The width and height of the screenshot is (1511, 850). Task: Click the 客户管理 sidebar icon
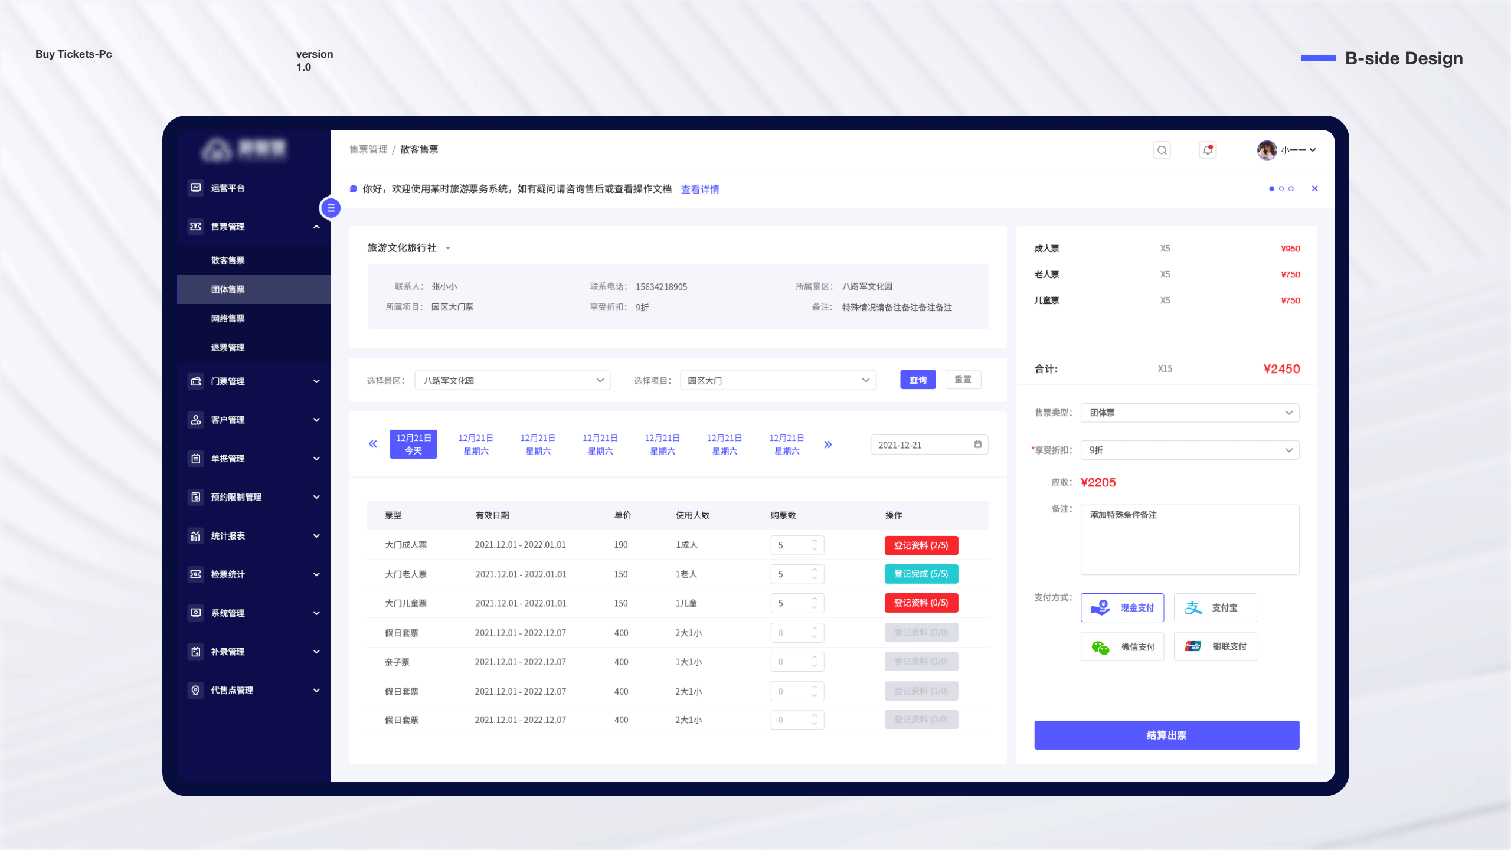[195, 420]
